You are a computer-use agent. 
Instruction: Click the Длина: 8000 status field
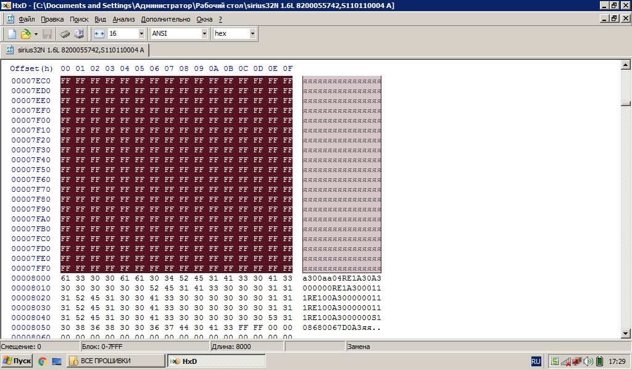pos(247,346)
